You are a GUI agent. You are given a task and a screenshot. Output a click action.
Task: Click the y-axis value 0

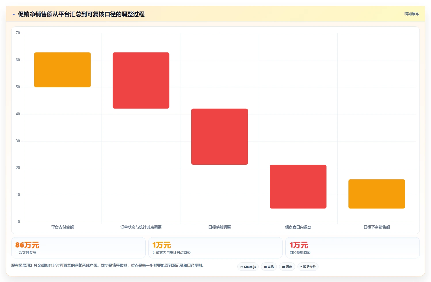pyautogui.click(x=19, y=222)
